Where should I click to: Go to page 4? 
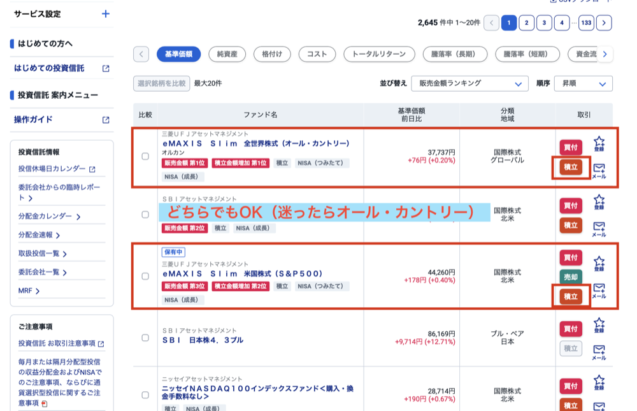562,23
